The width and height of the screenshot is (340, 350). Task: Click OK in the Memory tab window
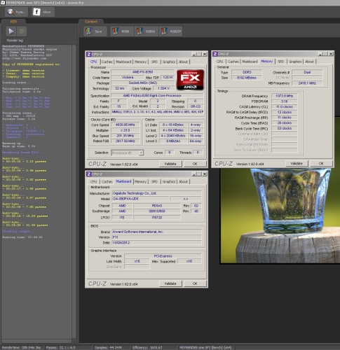[321, 163]
